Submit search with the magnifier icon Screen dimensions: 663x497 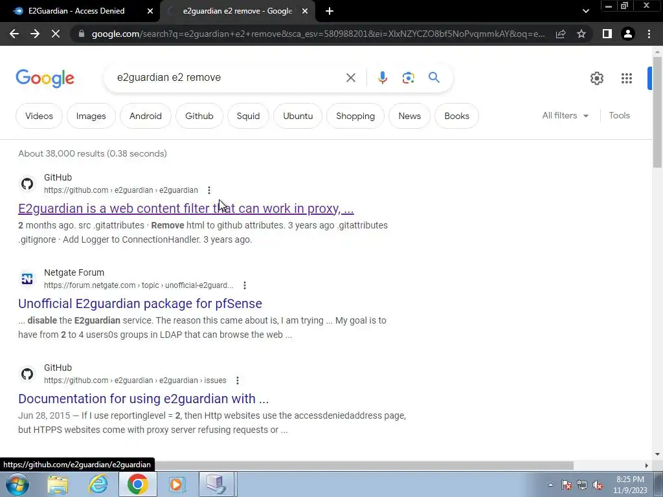[434, 78]
